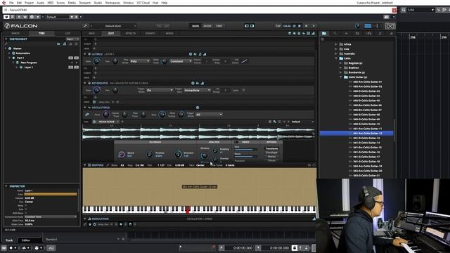Click the Keygroup Amp Env power icon

(x=94, y=102)
